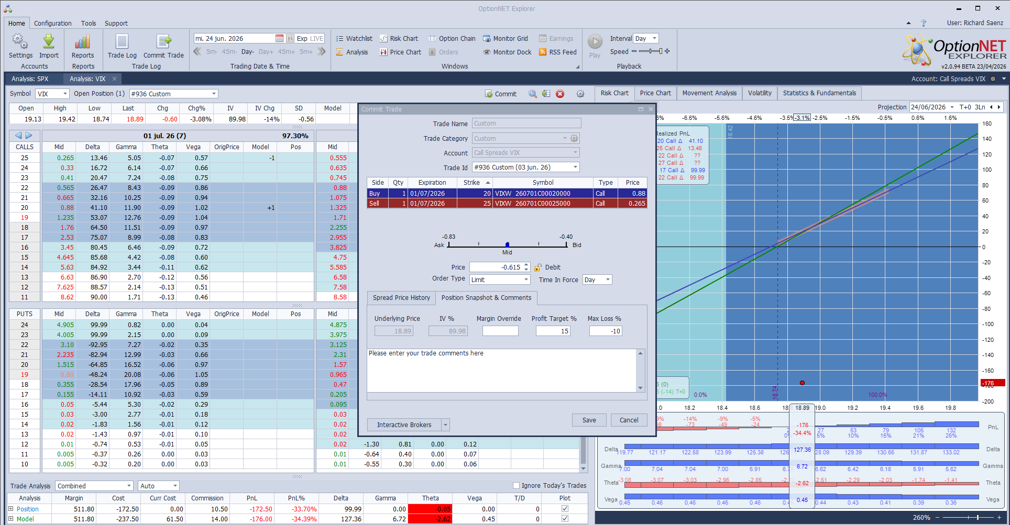Open the Reports bar chart icon
This screenshot has width=1010, height=525.
[x=83, y=42]
